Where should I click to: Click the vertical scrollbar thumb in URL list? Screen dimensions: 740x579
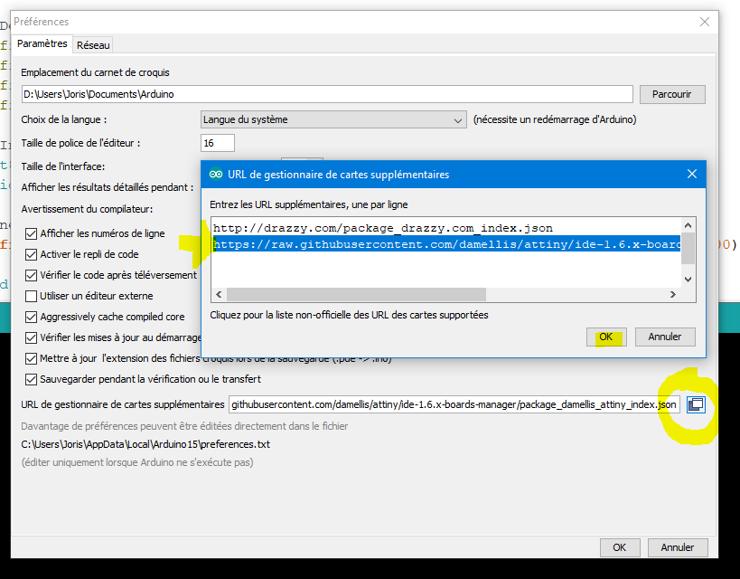point(688,249)
